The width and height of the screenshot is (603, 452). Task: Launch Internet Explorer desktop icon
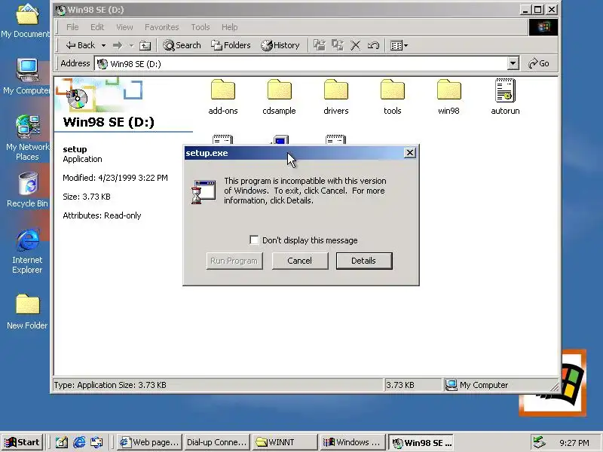click(27, 251)
